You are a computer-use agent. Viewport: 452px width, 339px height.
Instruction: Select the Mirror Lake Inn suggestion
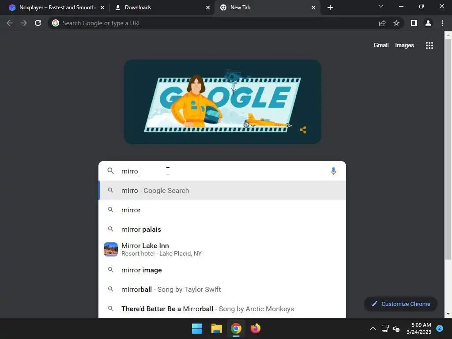coord(222,249)
